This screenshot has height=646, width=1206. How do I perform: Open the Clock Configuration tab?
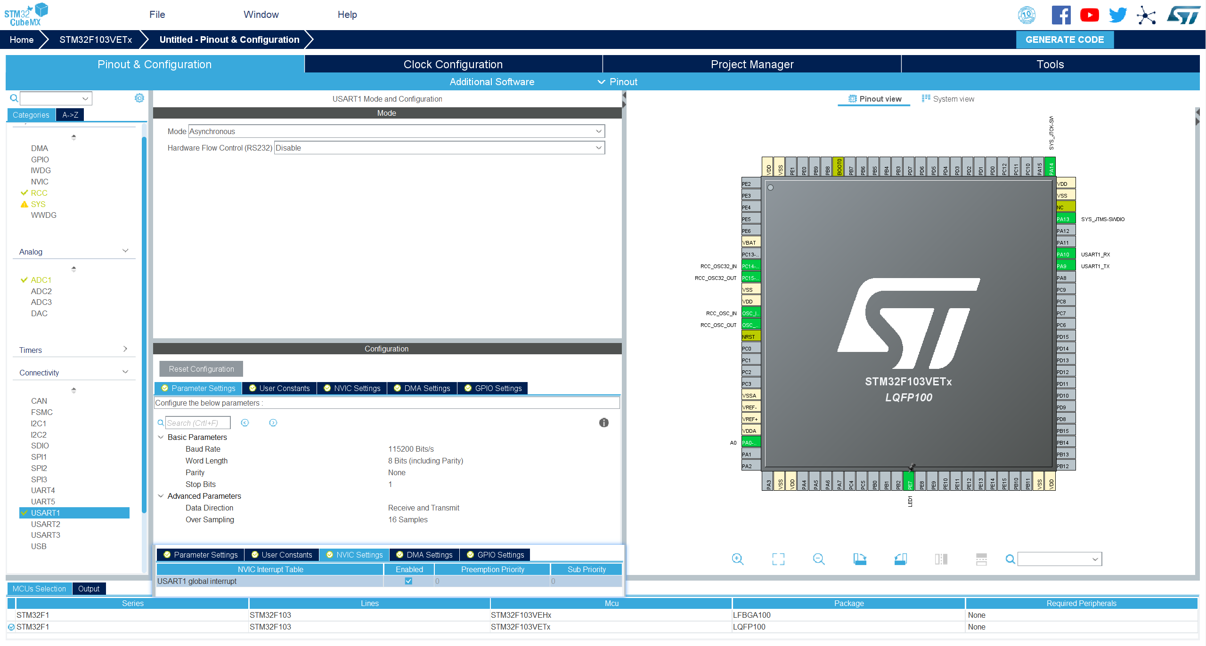click(453, 64)
